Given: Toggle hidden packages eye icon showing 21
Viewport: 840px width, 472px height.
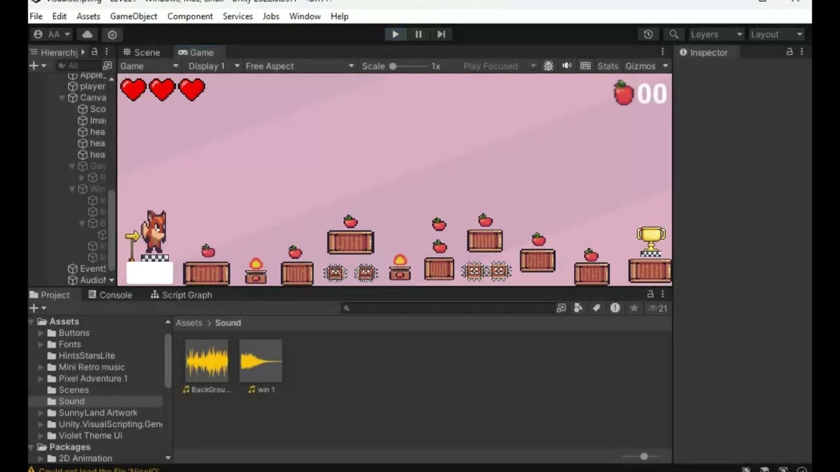Looking at the screenshot, I should (657, 308).
